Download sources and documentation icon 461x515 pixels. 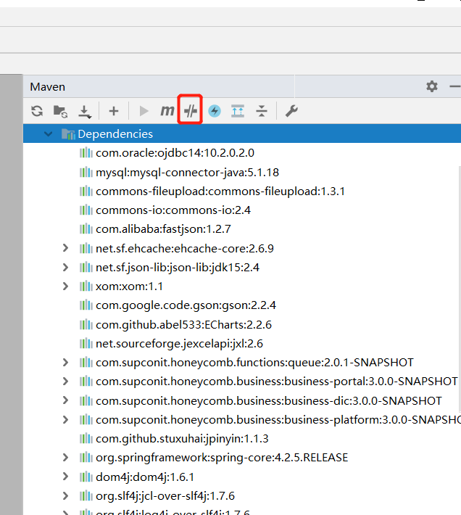tap(85, 112)
